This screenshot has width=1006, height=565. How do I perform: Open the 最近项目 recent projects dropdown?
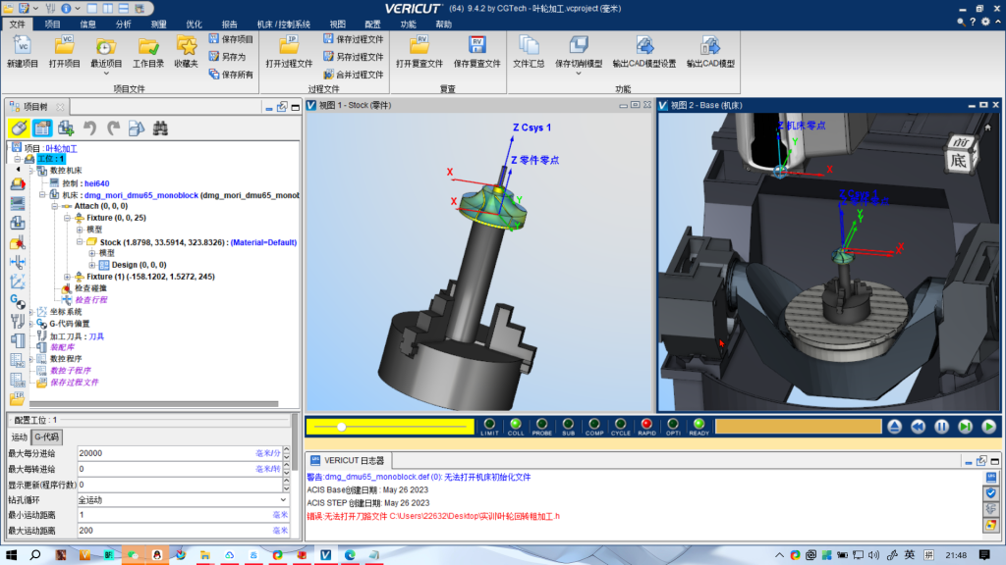pos(106,74)
